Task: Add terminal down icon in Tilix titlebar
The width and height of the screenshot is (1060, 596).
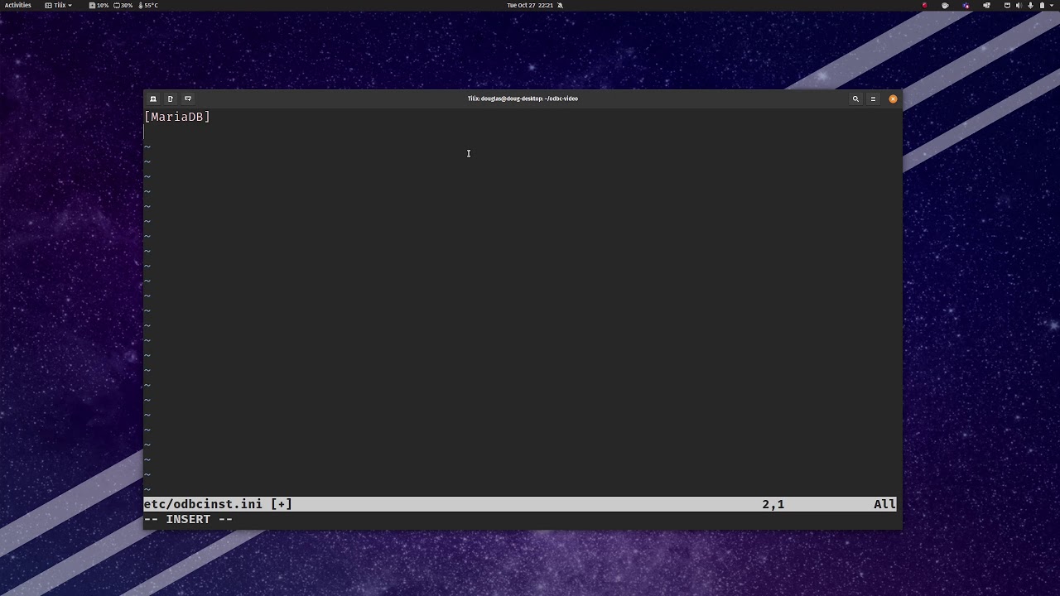Action: (x=188, y=99)
